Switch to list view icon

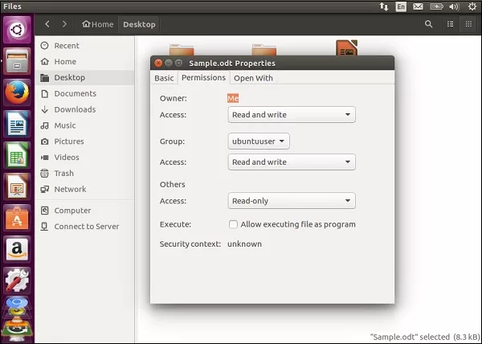click(x=450, y=24)
